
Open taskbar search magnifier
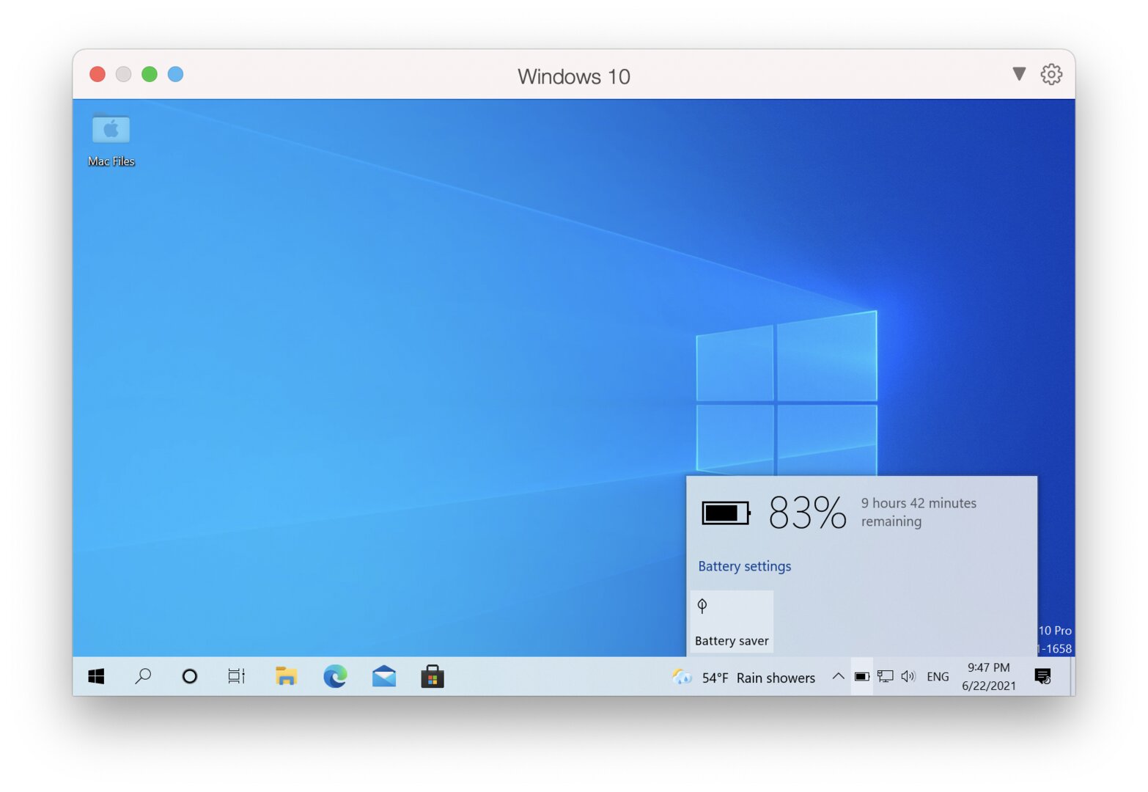point(143,676)
